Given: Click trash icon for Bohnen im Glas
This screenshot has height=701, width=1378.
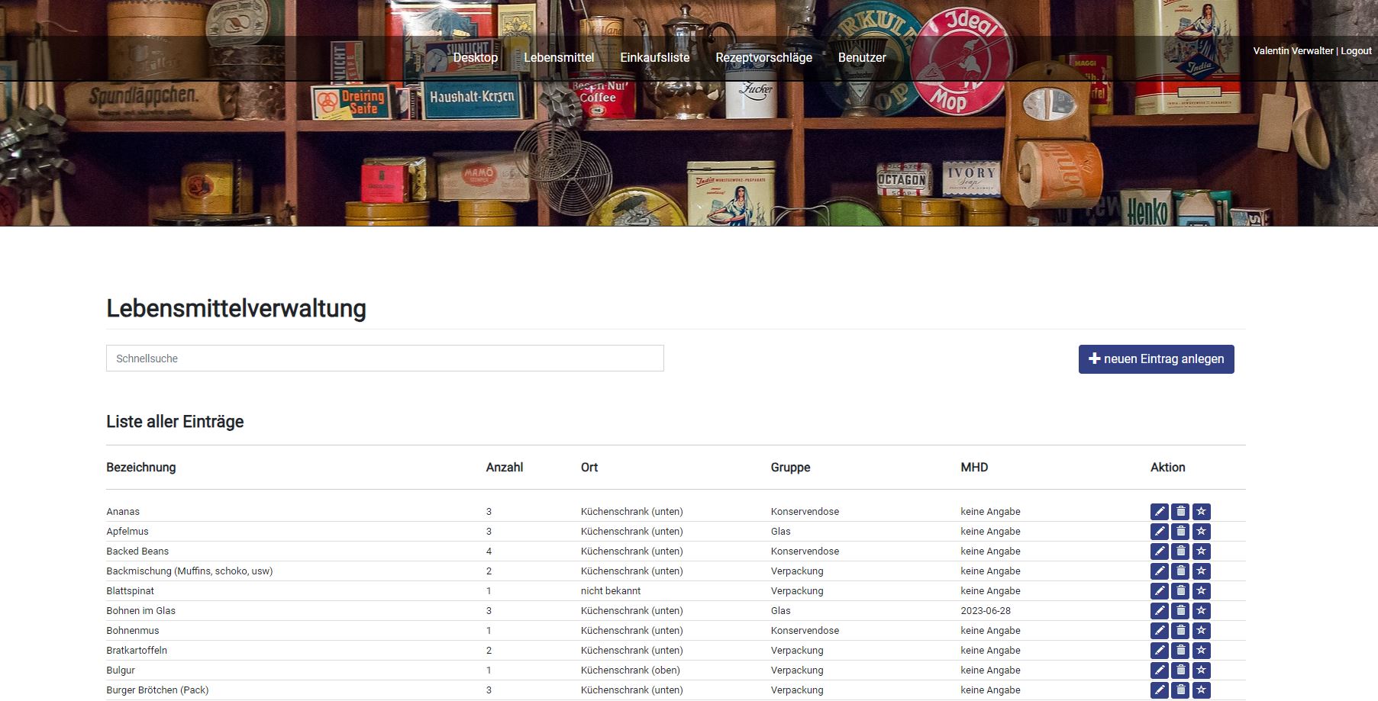Looking at the screenshot, I should point(1180,610).
